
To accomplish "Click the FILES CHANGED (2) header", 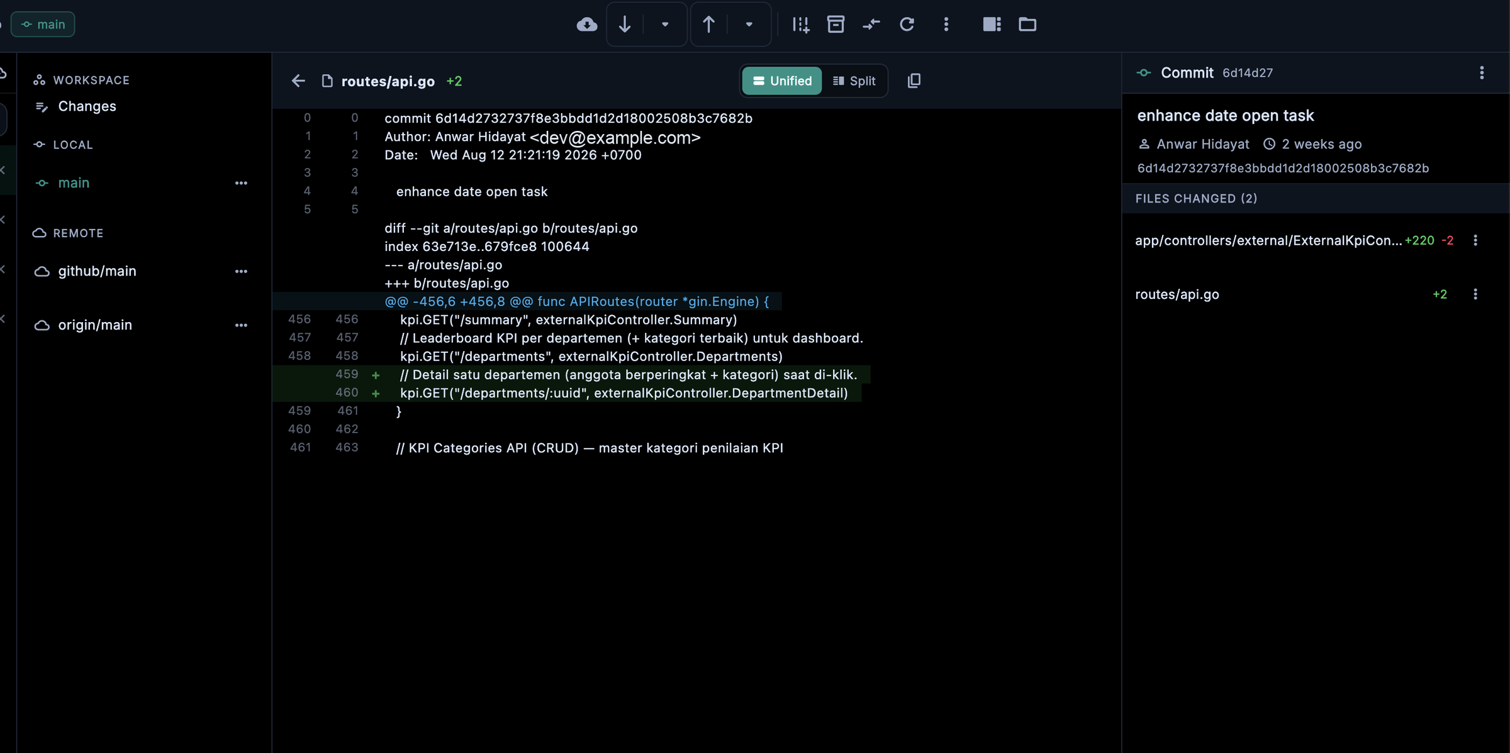I will [x=1196, y=199].
